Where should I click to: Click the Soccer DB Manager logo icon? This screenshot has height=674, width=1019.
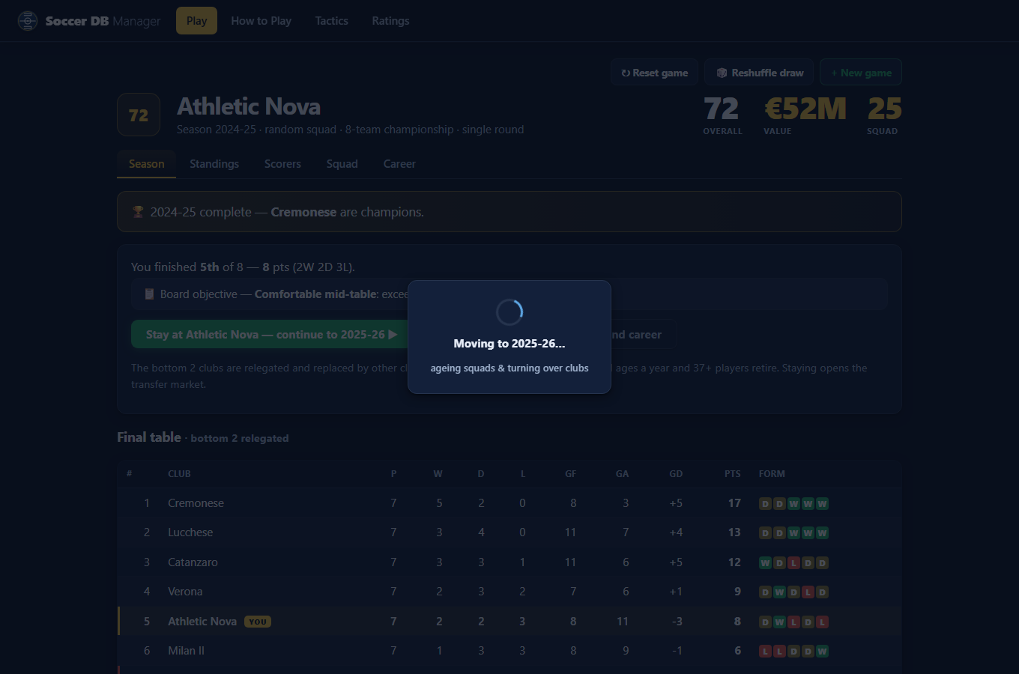28,21
